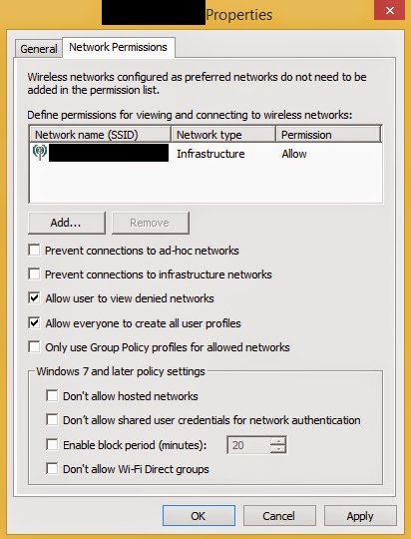Uncheck Allow everyone to create all user profiles
Image resolution: width=411 pixels, height=539 pixels.
(x=34, y=322)
